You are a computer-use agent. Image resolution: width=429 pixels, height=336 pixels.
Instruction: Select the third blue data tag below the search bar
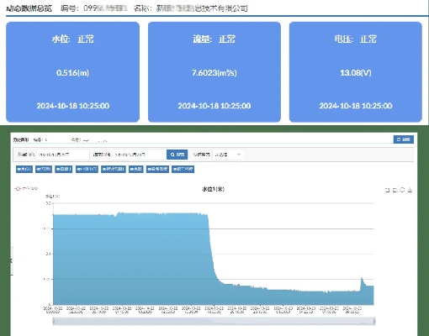(x=64, y=169)
